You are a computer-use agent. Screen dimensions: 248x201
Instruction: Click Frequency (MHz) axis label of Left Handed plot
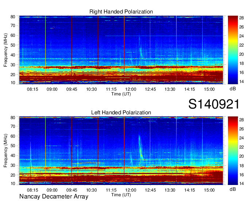[x=5, y=151]
